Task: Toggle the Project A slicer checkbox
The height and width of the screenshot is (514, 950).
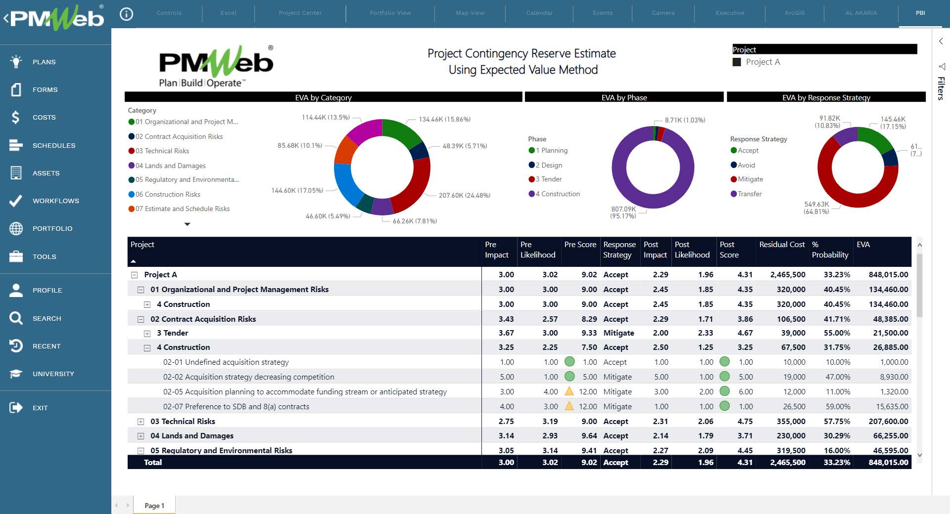Action: pos(737,62)
